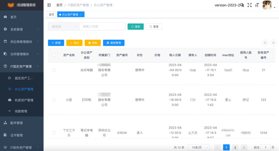
Task: Open search with the magnifier icon in header
Action: tap(242, 5)
